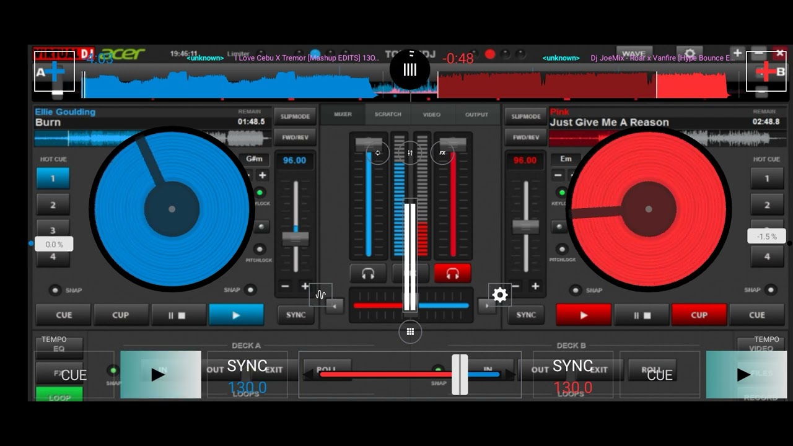Trigger hot cue 2 on deck B
The image size is (793, 446).
pos(767,205)
